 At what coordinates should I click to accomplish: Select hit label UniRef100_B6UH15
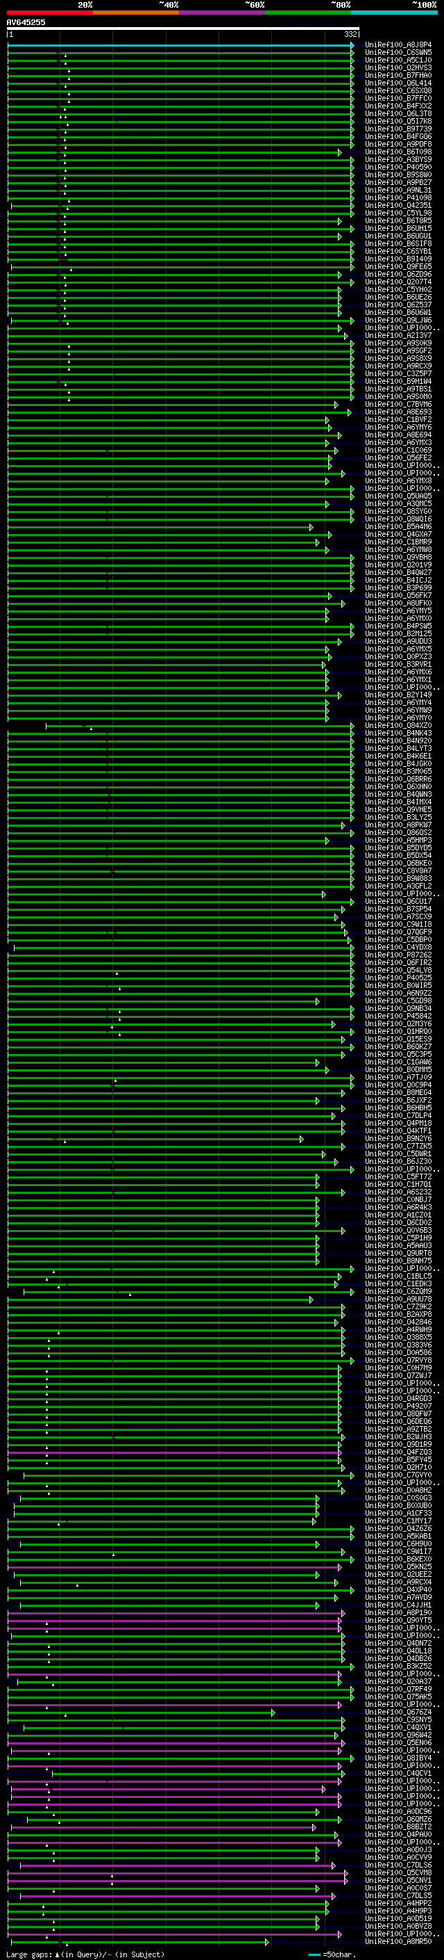tap(398, 228)
